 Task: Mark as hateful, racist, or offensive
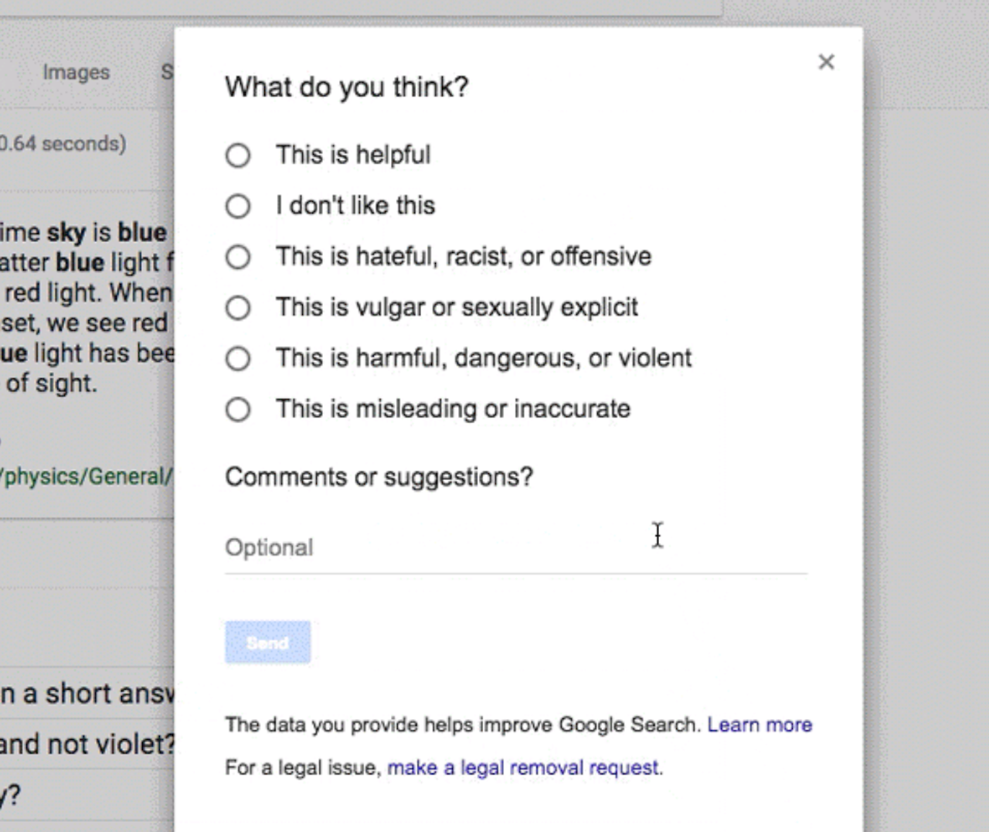[x=238, y=257]
